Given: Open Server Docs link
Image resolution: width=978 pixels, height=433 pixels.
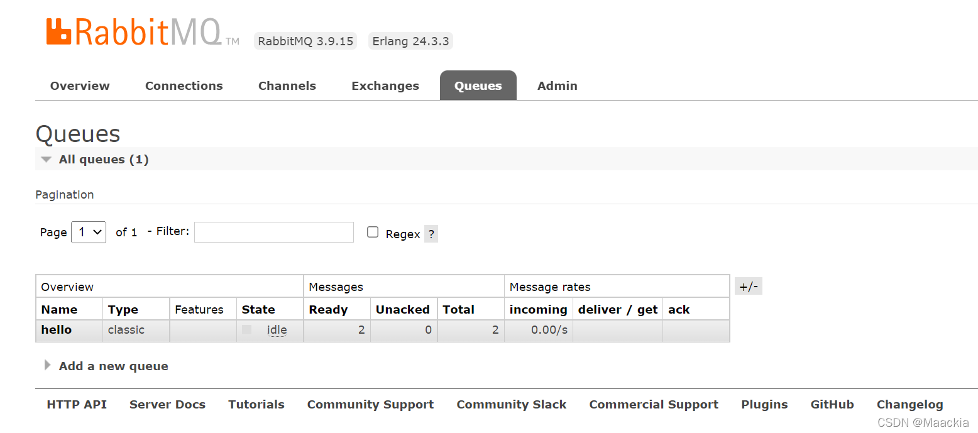Looking at the screenshot, I should click(167, 404).
